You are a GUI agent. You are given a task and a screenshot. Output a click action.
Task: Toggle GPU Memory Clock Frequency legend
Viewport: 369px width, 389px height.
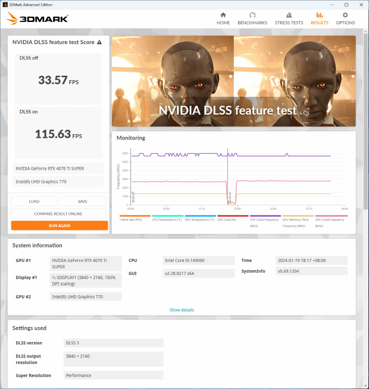[x=298, y=222]
